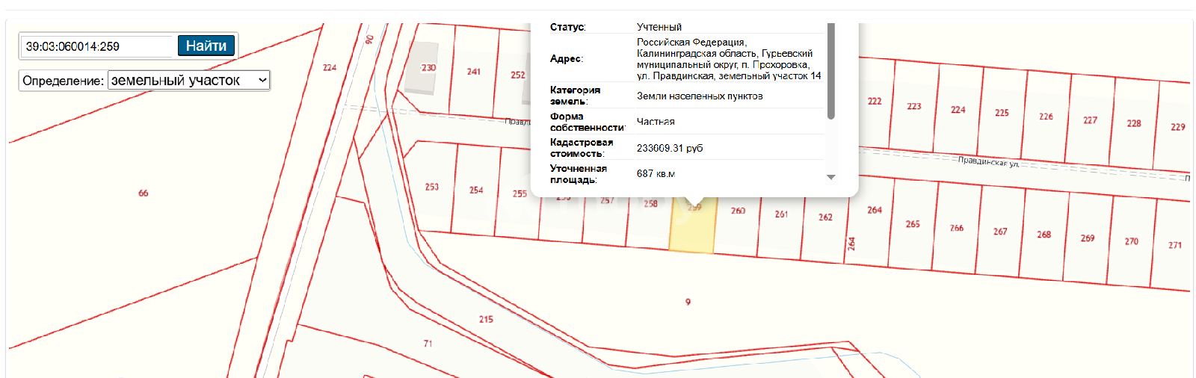Select large parcel 9 below the row
The width and height of the screenshot is (1196, 378).
click(x=688, y=302)
